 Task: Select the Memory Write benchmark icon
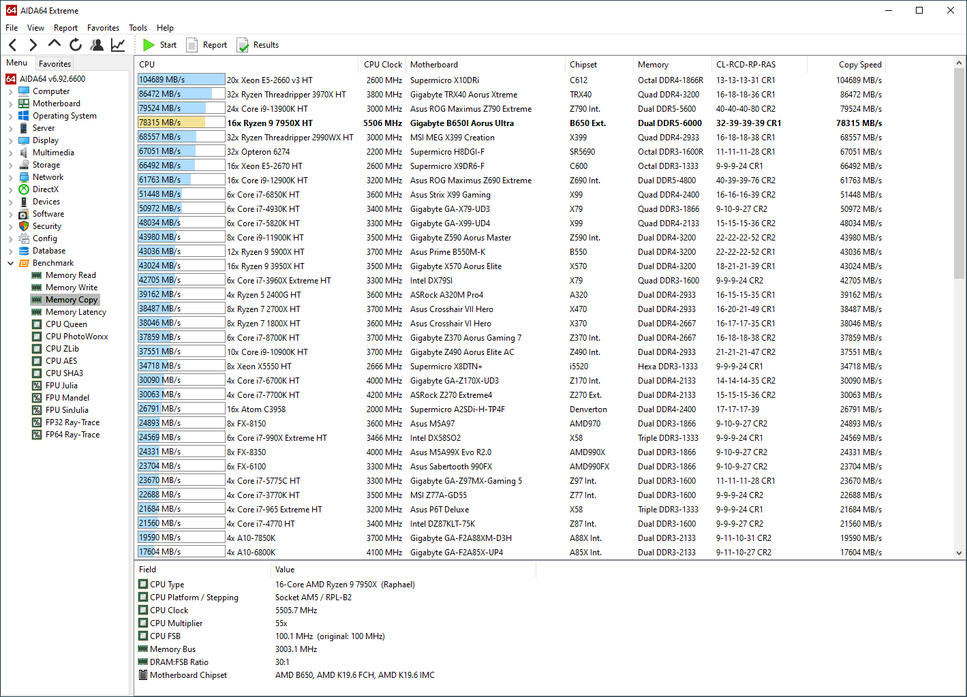pos(37,288)
